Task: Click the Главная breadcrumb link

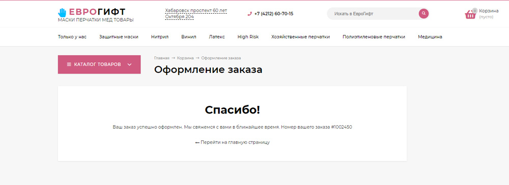Action: tap(162, 58)
